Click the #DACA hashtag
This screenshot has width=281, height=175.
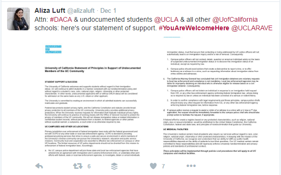point(61,19)
